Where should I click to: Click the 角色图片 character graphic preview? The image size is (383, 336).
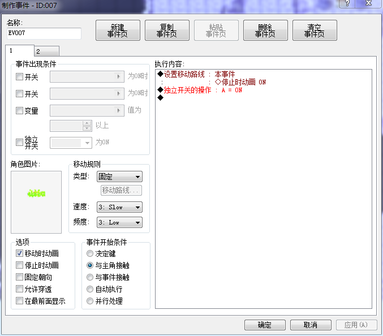[36, 202]
